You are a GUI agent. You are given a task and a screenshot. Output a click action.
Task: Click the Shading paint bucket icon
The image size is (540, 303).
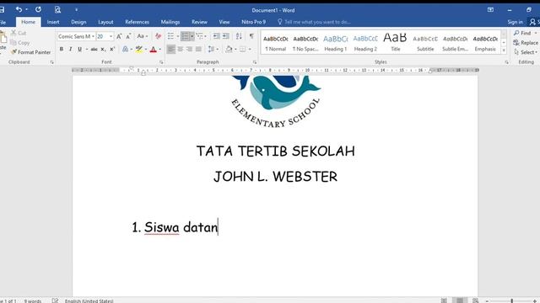coord(229,49)
